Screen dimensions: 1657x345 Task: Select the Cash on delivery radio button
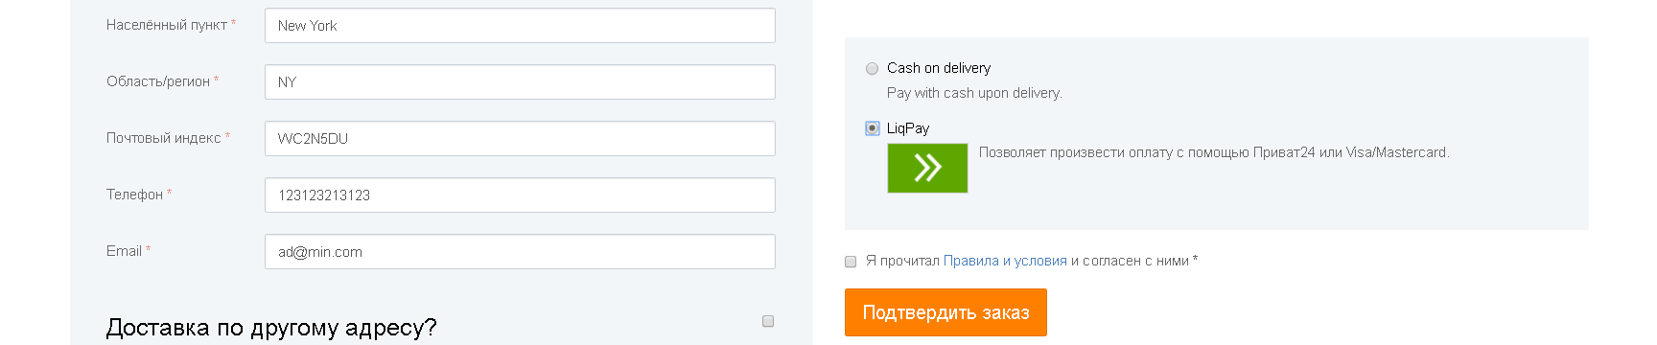tap(872, 68)
